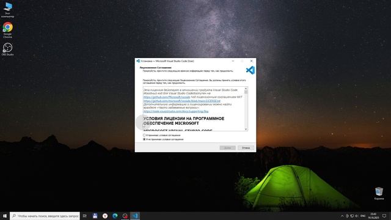Click the volume icon in system tray
The height and width of the screenshot is (220, 391).
tap(357, 216)
